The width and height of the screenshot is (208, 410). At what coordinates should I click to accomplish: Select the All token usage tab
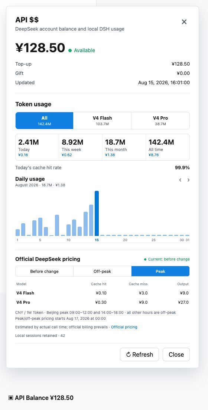44,120
